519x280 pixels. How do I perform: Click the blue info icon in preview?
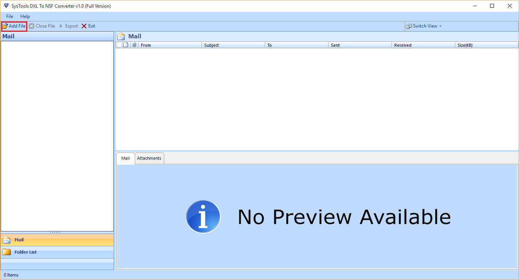pos(203,217)
